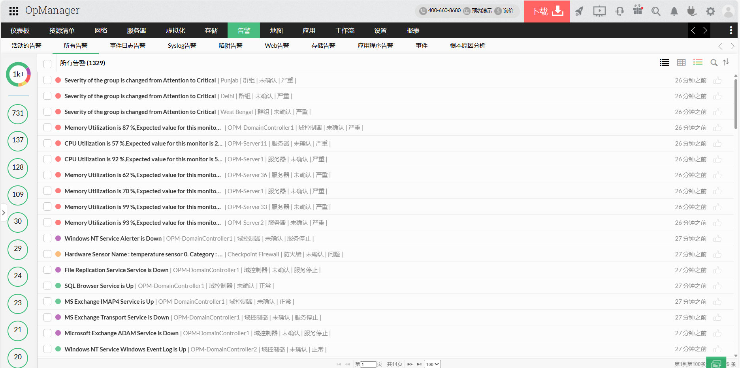
Task: Check the West Bengal alarm checkbox
Action: coord(47,112)
